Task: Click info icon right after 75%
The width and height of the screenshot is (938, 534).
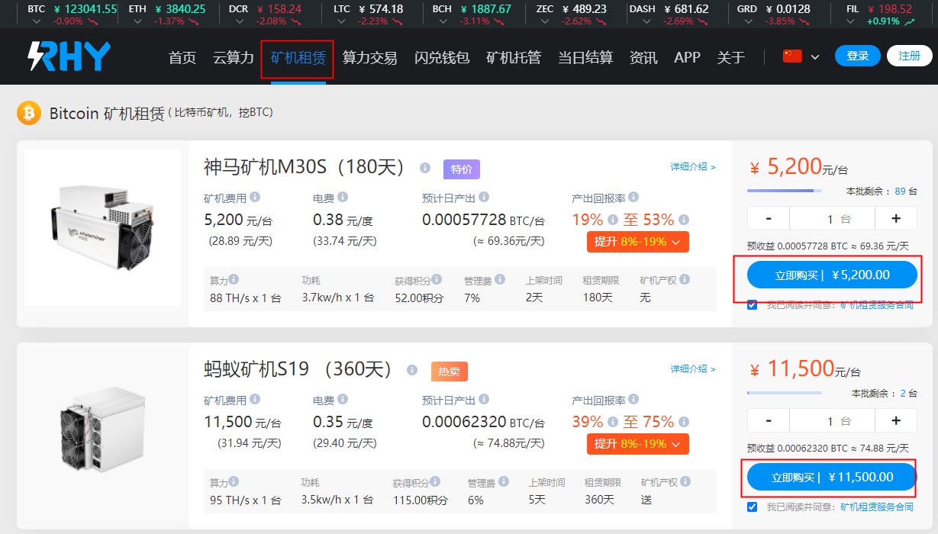Action: click(x=684, y=421)
